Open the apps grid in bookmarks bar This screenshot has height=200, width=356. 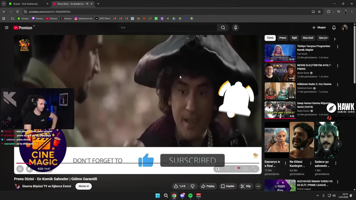click(4, 19)
